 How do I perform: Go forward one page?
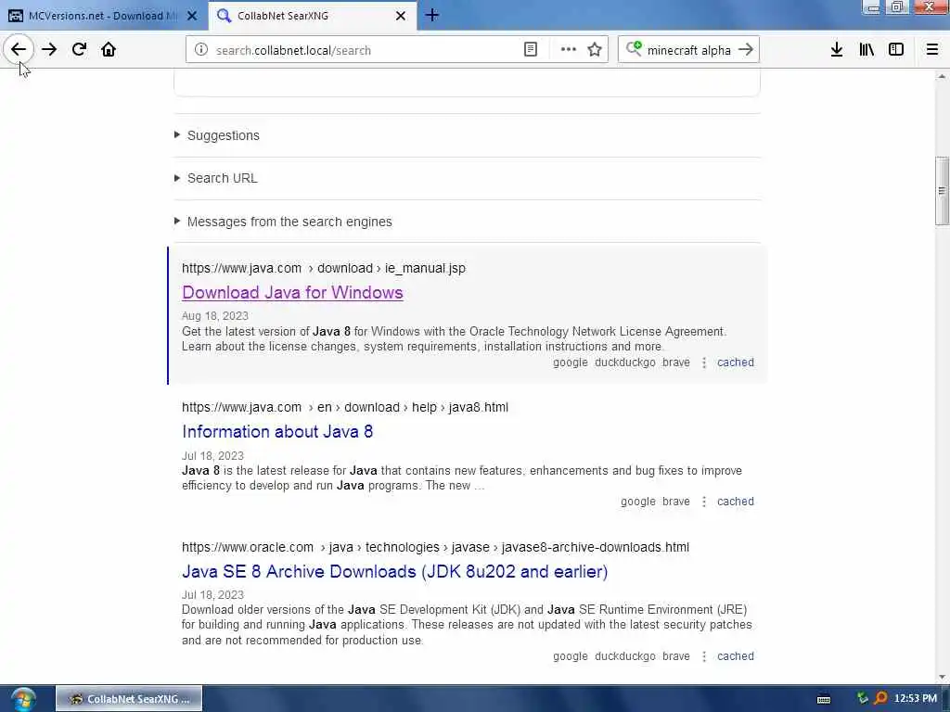49,50
